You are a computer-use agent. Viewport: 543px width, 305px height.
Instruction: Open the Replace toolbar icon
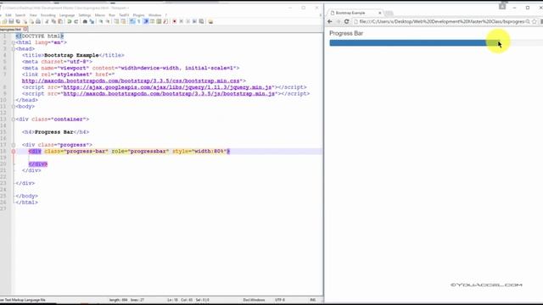coord(92,21)
